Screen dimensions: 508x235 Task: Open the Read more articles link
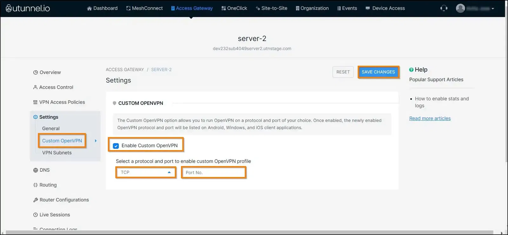[x=430, y=118]
